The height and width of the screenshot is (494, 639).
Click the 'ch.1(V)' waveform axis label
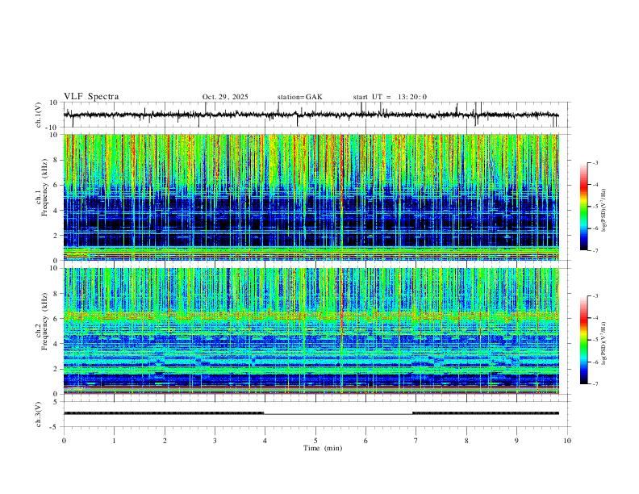(39, 115)
